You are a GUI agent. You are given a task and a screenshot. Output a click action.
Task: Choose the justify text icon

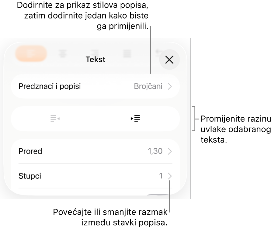tap(127, 54)
